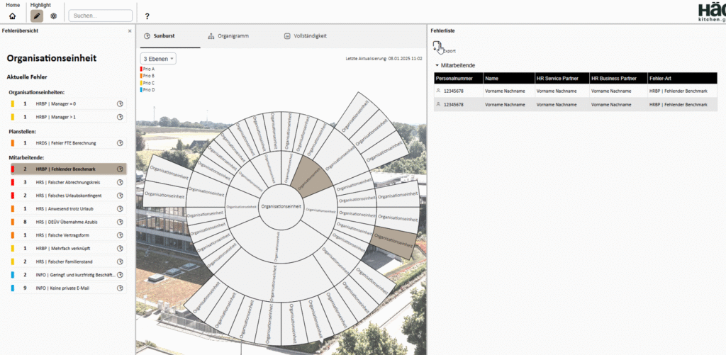Viewport: 726px width, 355px height.
Task: Click sunburst icon beside Fehler FTE Berechnung
Action: click(x=121, y=143)
